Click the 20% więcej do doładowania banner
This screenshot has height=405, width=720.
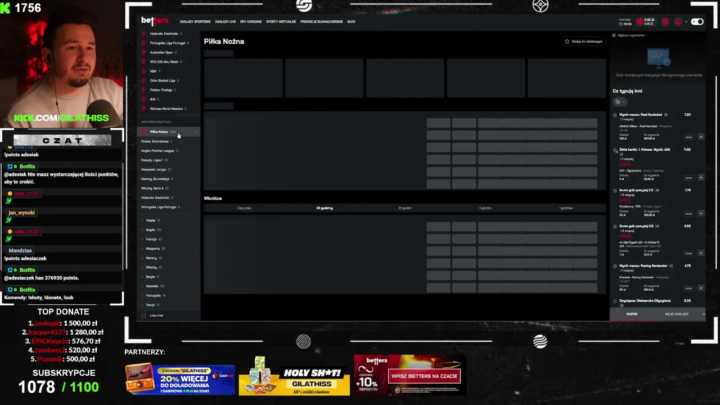[x=180, y=380]
